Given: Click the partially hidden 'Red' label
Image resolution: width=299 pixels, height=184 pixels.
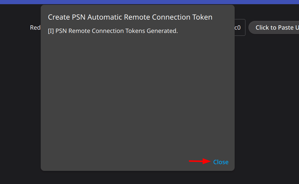Looking at the screenshot, I should coord(35,27).
